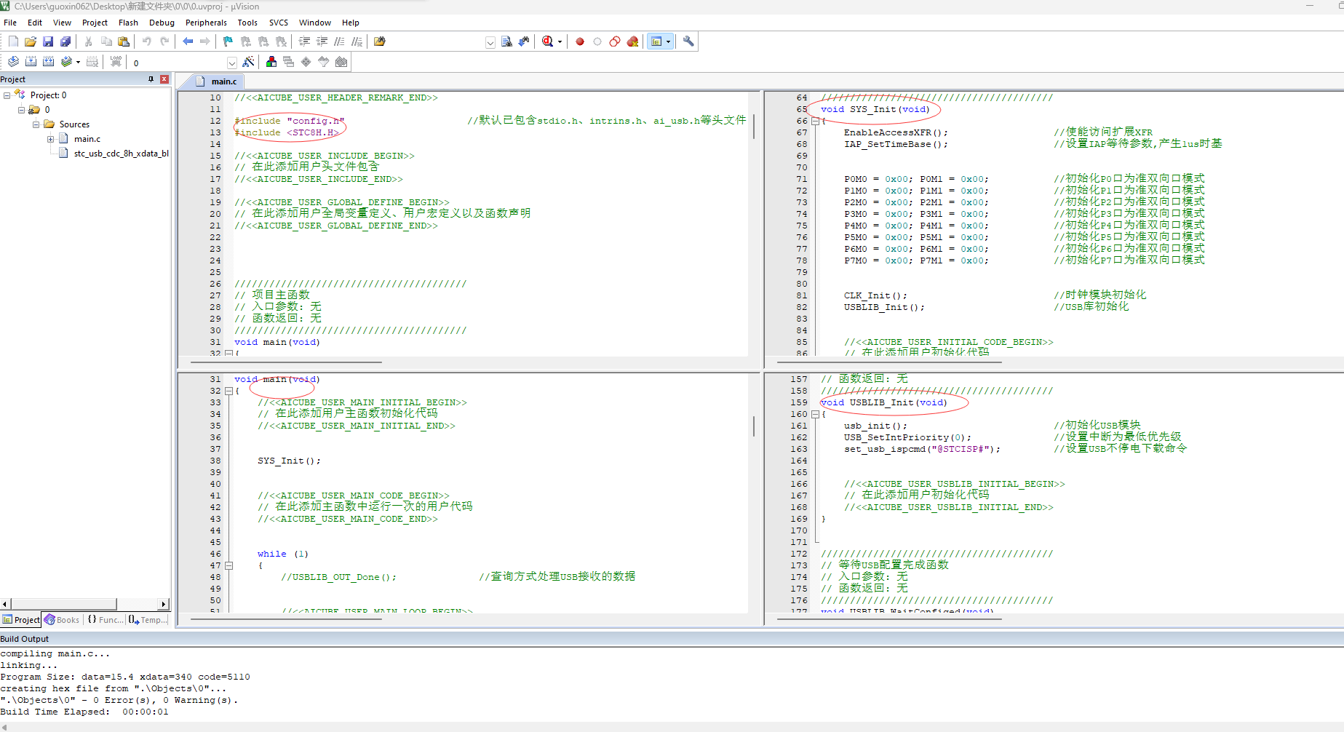The width and height of the screenshot is (1344, 732).
Task: Build the target with the Build icon
Action: 31,62
